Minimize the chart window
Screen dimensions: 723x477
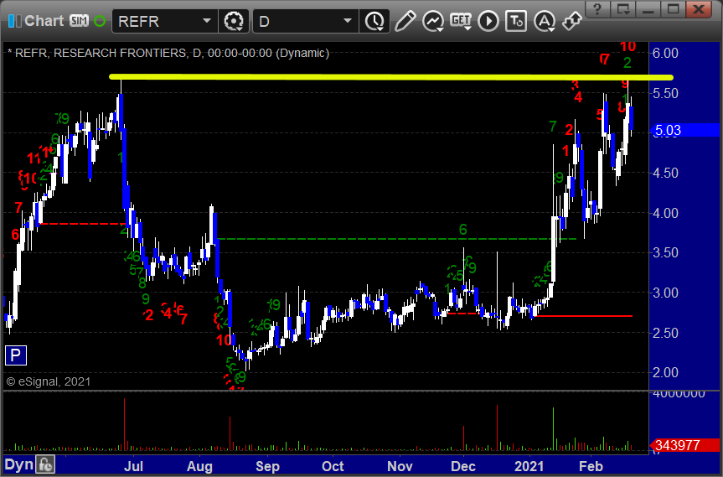point(648,8)
